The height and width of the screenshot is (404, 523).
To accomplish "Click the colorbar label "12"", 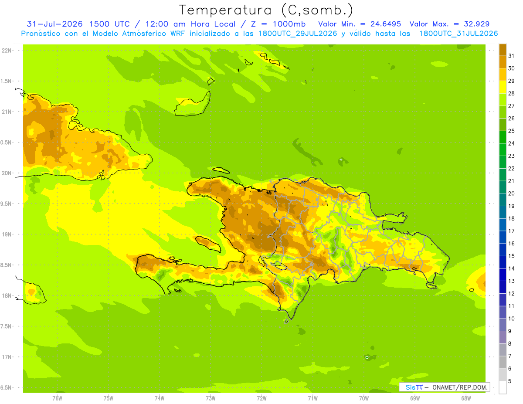I will (x=512, y=293).
